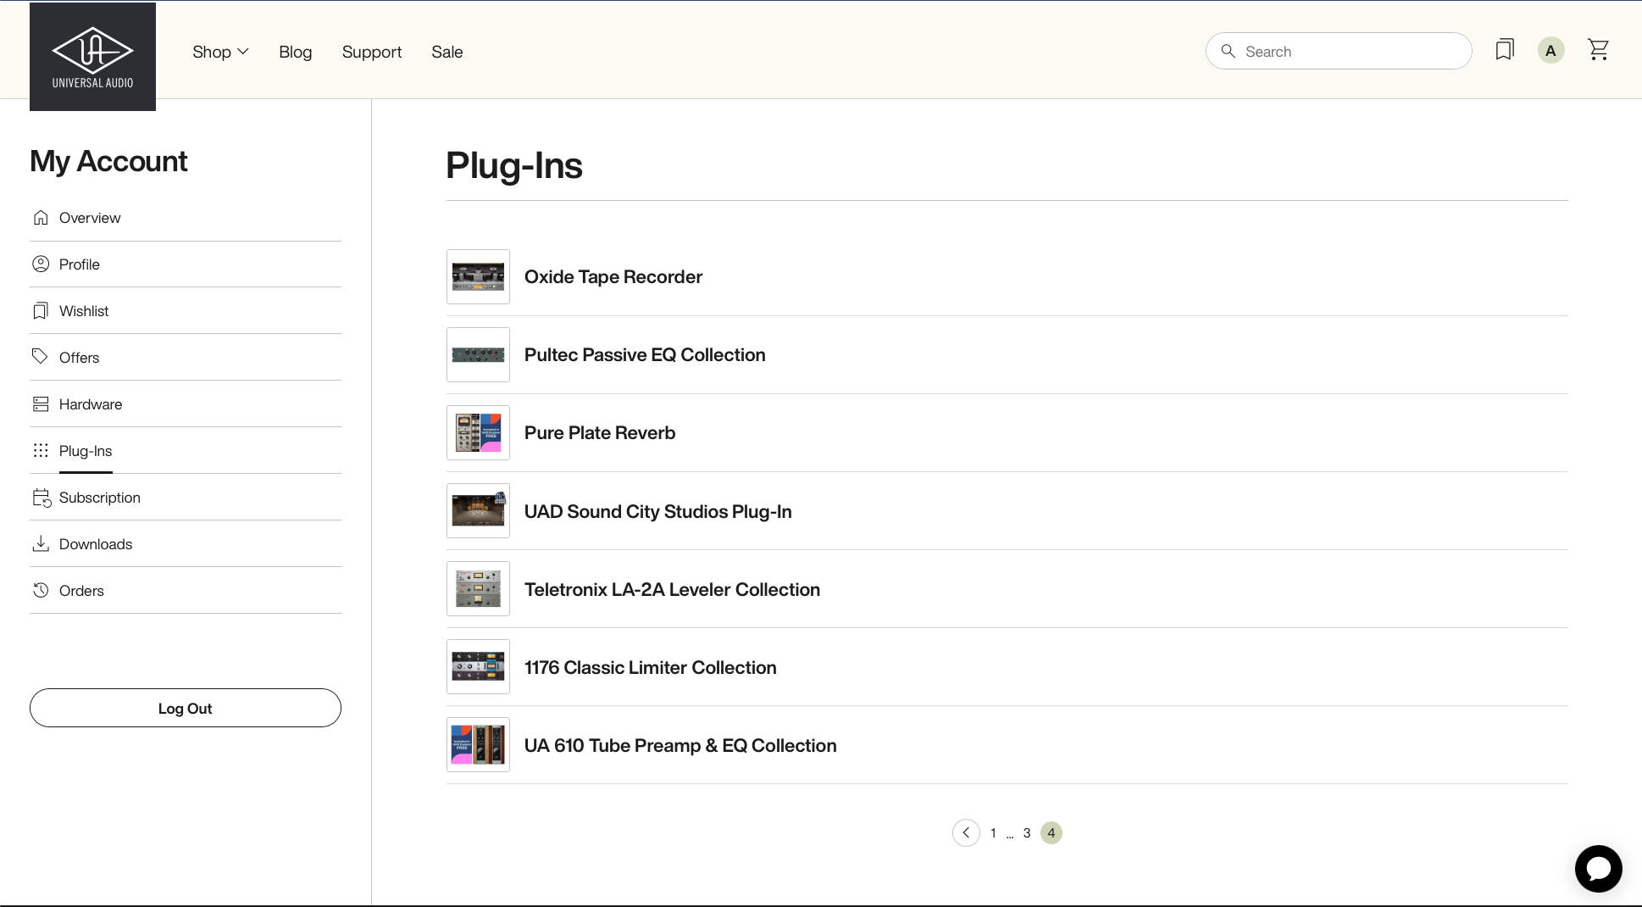Click the Universal Audio logo
This screenshot has width=1642, height=907.
tap(92, 57)
